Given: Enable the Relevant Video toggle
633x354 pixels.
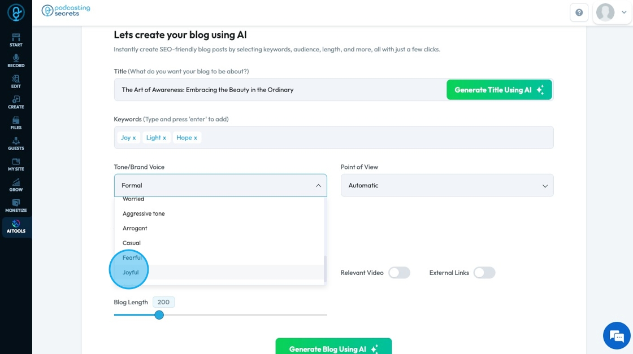Looking at the screenshot, I should pyautogui.click(x=399, y=273).
